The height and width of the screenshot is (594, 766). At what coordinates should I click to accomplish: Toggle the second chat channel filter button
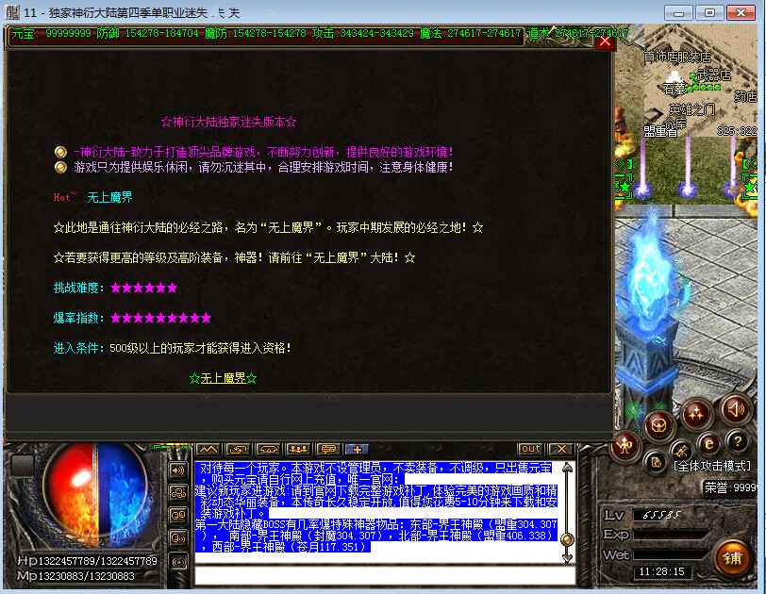(177, 492)
